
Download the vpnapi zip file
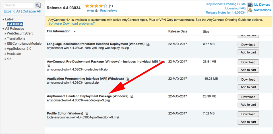click(x=248, y=79)
